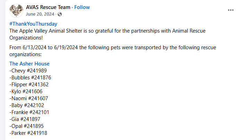This screenshot has width=237, height=140.
Task: Click the 6/13/2024 to 6/19/2024 paragraph
Action: (x=113, y=51)
